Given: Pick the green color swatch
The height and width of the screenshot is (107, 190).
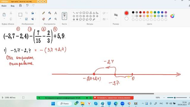Looking at the screenshot, I should [155, 12].
